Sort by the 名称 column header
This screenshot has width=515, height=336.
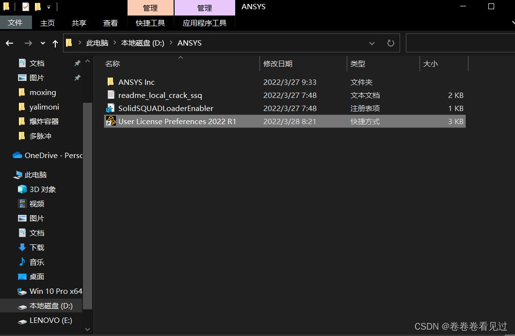(x=113, y=64)
